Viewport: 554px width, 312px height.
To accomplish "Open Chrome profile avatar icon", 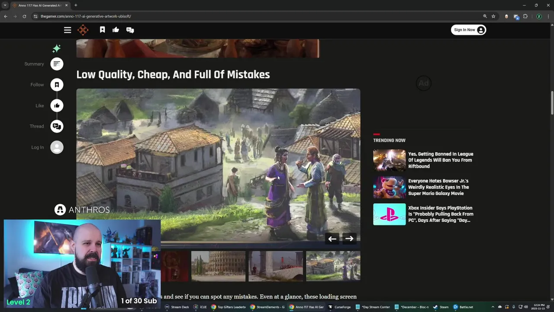I will click(539, 16).
